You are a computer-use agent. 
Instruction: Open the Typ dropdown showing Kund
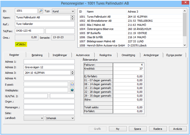pyautogui.click(x=63, y=11)
